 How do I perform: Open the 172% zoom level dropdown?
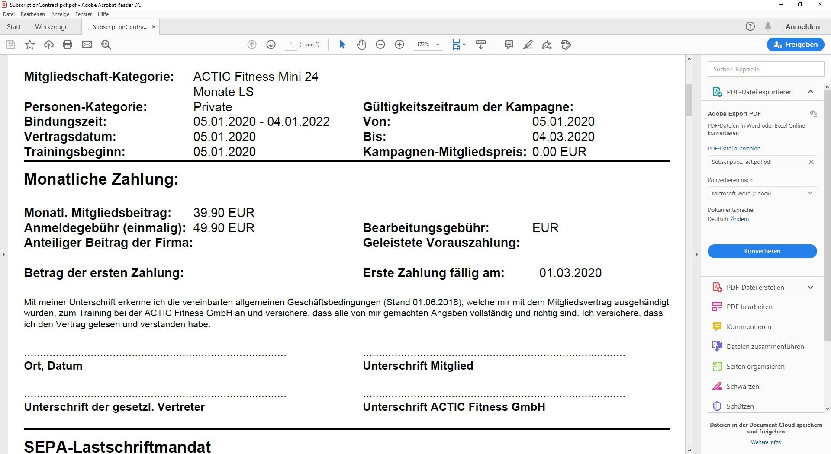click(x=438, y=45)
